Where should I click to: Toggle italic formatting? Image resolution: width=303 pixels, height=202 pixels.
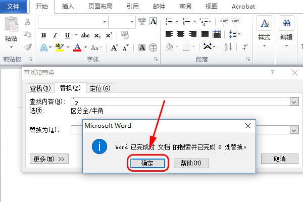pos(56,35)
